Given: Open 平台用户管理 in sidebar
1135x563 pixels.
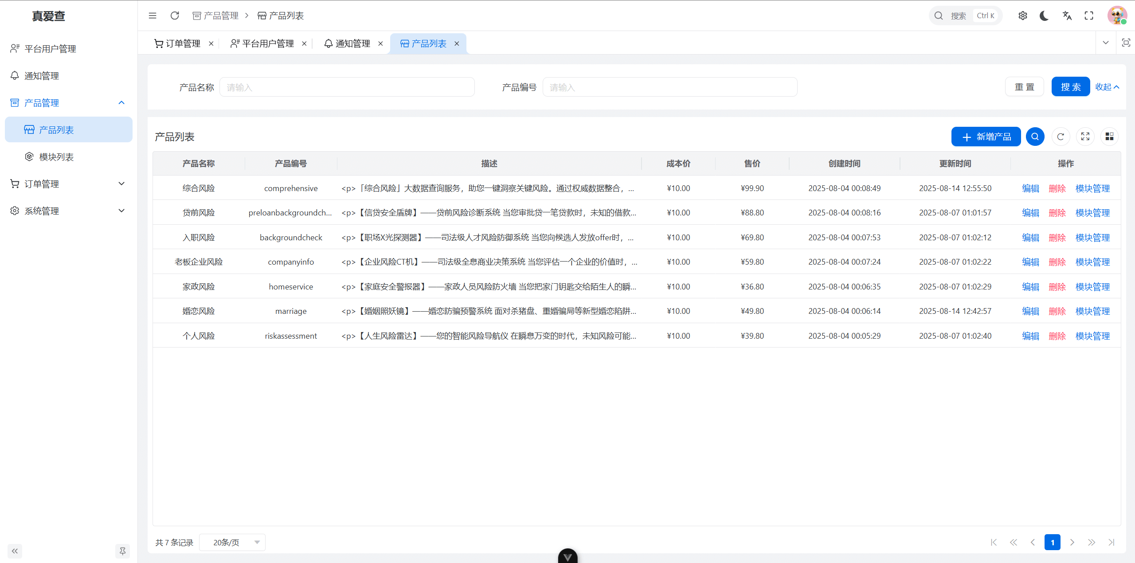Looking at the screenshot, I should tap(69, 49).
